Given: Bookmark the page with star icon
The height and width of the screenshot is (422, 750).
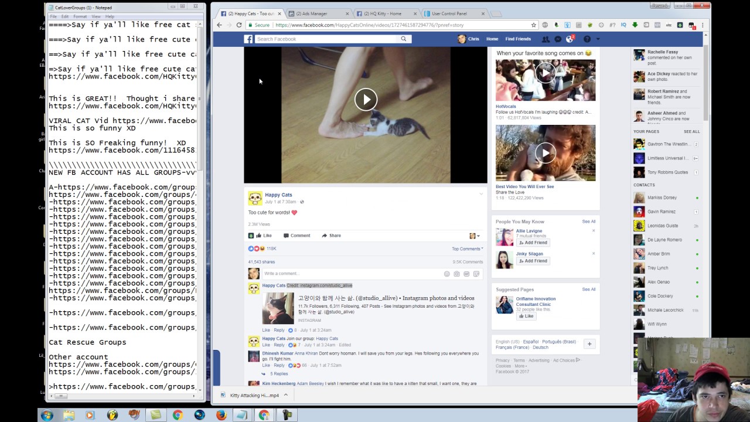Looking at the screenshot, I should pos(533,25).
